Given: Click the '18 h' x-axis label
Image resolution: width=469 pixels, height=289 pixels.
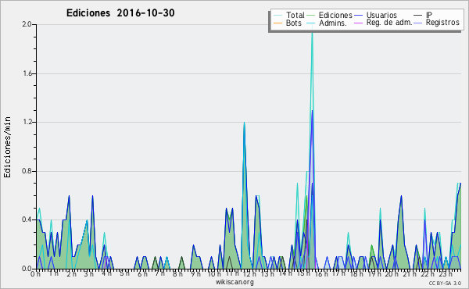Looking at the screenshot, I should pyautogui.click(x=356, y=273).
